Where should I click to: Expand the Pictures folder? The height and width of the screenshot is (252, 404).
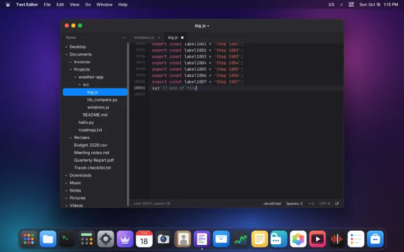[66, 198]
